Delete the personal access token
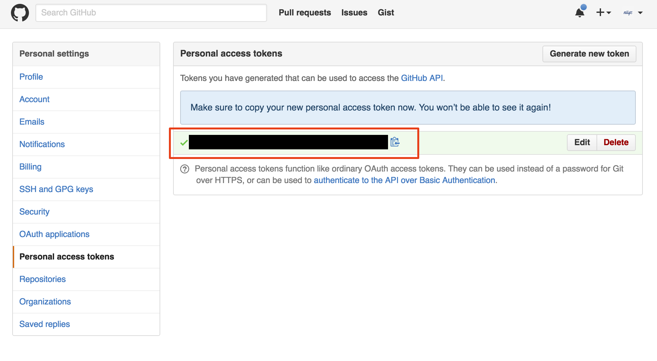Viewport: 657px width, 361px height. coord(616,142)
